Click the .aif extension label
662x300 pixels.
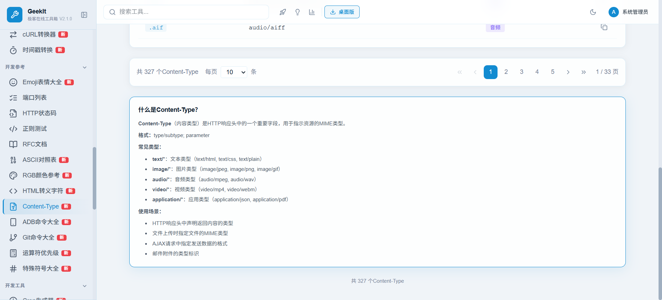[x=156, y=28]
